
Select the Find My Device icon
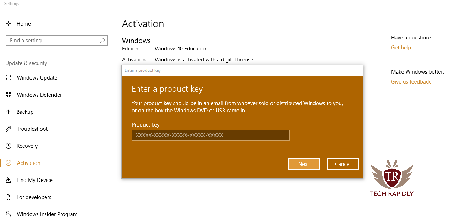coord(9,180)
